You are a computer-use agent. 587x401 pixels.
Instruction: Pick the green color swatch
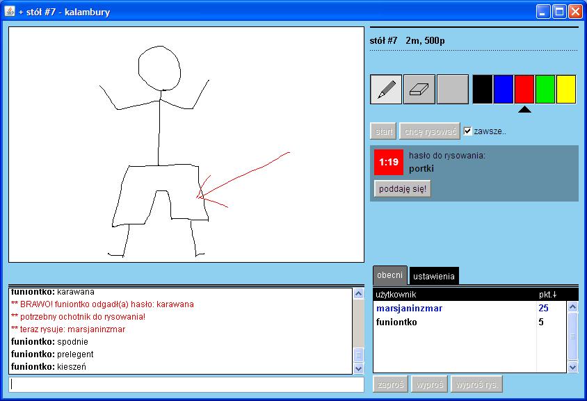[x=545, y=89]
